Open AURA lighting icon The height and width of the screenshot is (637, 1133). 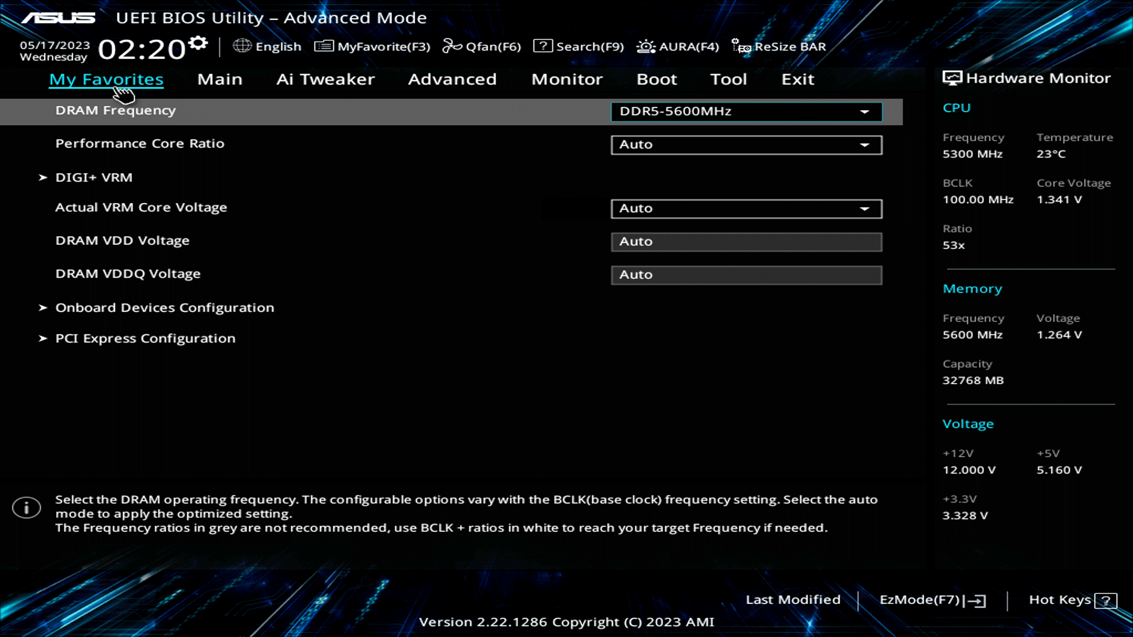coord(646,46)
